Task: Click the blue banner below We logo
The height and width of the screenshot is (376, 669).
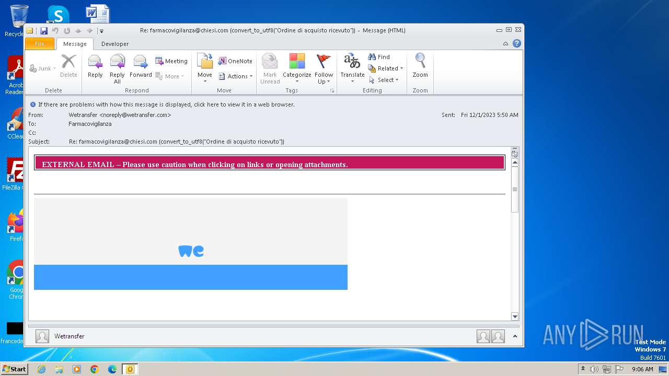Action: pos(191,277)
